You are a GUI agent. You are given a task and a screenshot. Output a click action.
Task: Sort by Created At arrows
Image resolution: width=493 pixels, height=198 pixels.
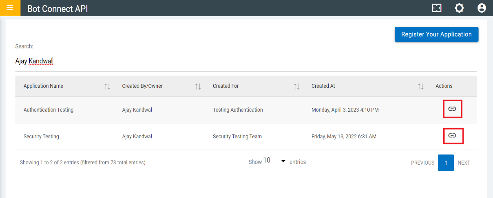click(421, 86)
